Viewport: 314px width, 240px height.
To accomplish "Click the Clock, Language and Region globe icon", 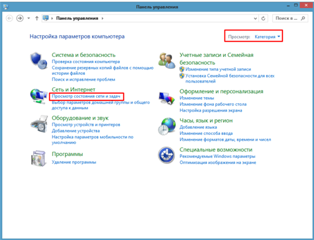I will [x=167, y=126].
